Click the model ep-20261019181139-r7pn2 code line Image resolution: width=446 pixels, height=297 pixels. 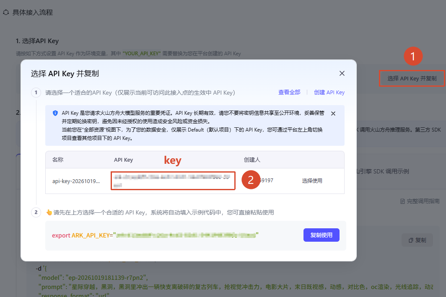tap(93, 278)
